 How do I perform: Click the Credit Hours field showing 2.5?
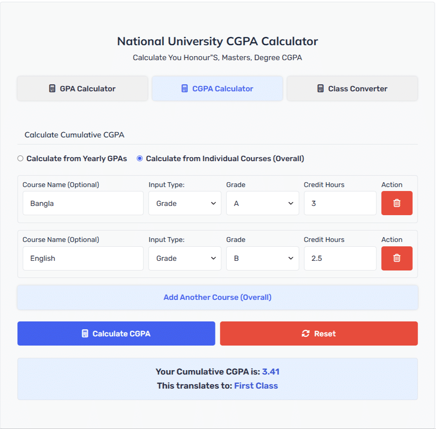coord(340,258)
